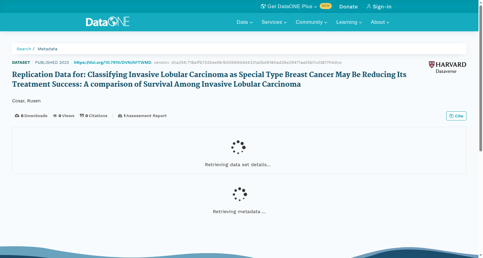Click the DataONE logo
483x258 pixels.
pyautogui.click(x=107, y=22)
